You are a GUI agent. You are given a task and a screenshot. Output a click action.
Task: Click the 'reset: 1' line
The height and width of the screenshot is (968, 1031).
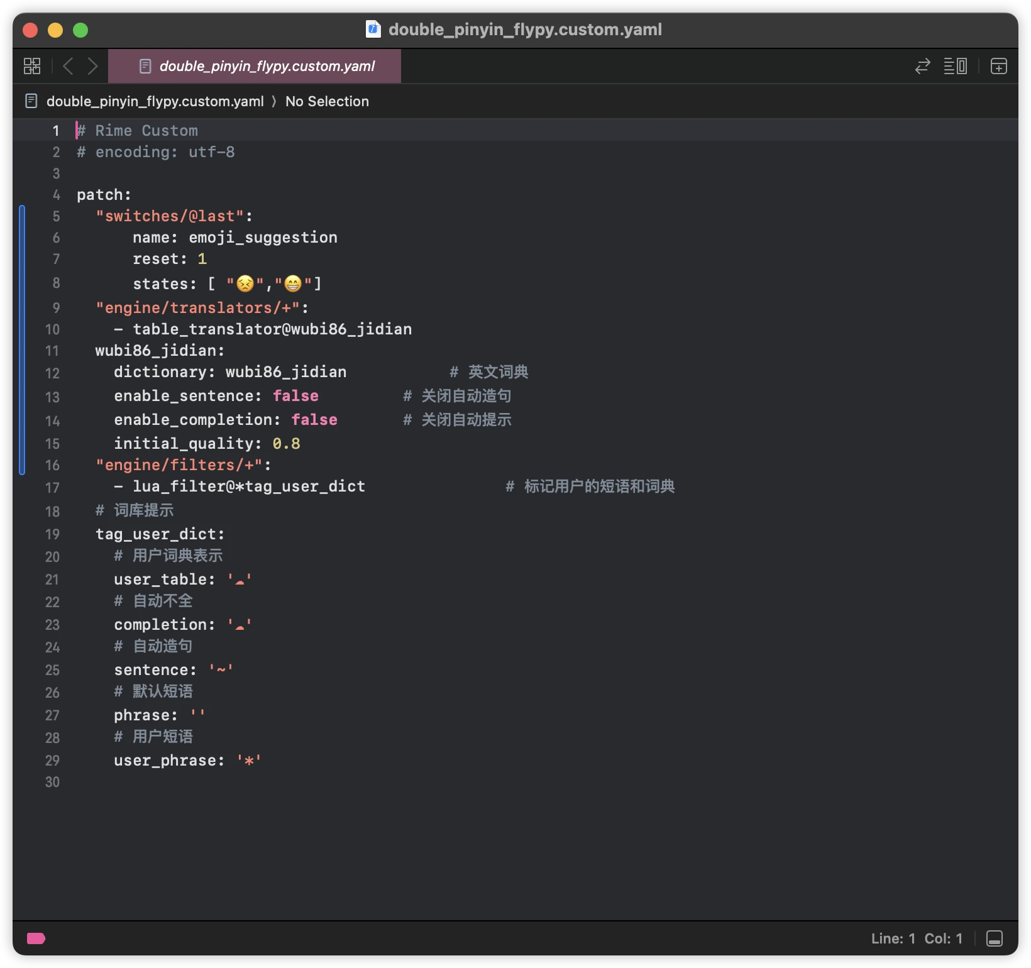(x=170, y=259)
